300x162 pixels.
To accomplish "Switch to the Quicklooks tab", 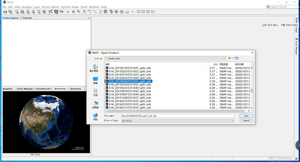I will [x=75, y=89].
